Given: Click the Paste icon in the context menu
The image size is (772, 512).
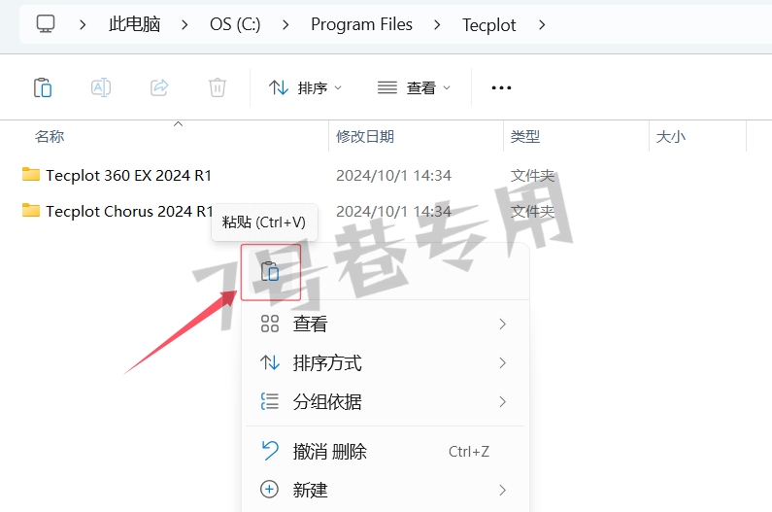Looking at the screenshot, I should tap(270, 271).
